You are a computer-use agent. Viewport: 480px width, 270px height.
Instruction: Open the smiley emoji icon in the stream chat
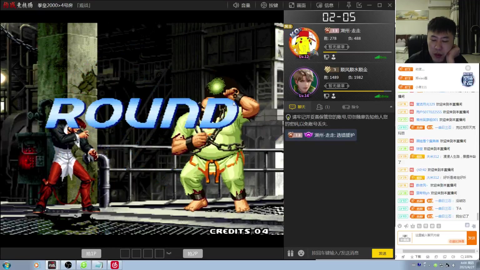click(400, 226)
